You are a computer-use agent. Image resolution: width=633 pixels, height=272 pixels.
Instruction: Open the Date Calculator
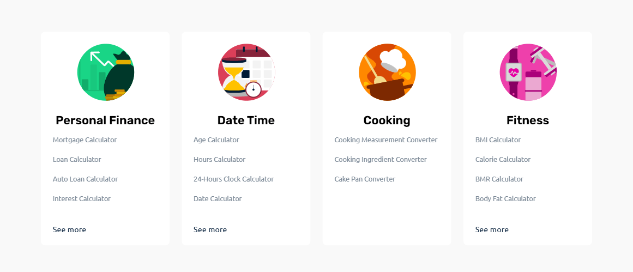(218, 199)
